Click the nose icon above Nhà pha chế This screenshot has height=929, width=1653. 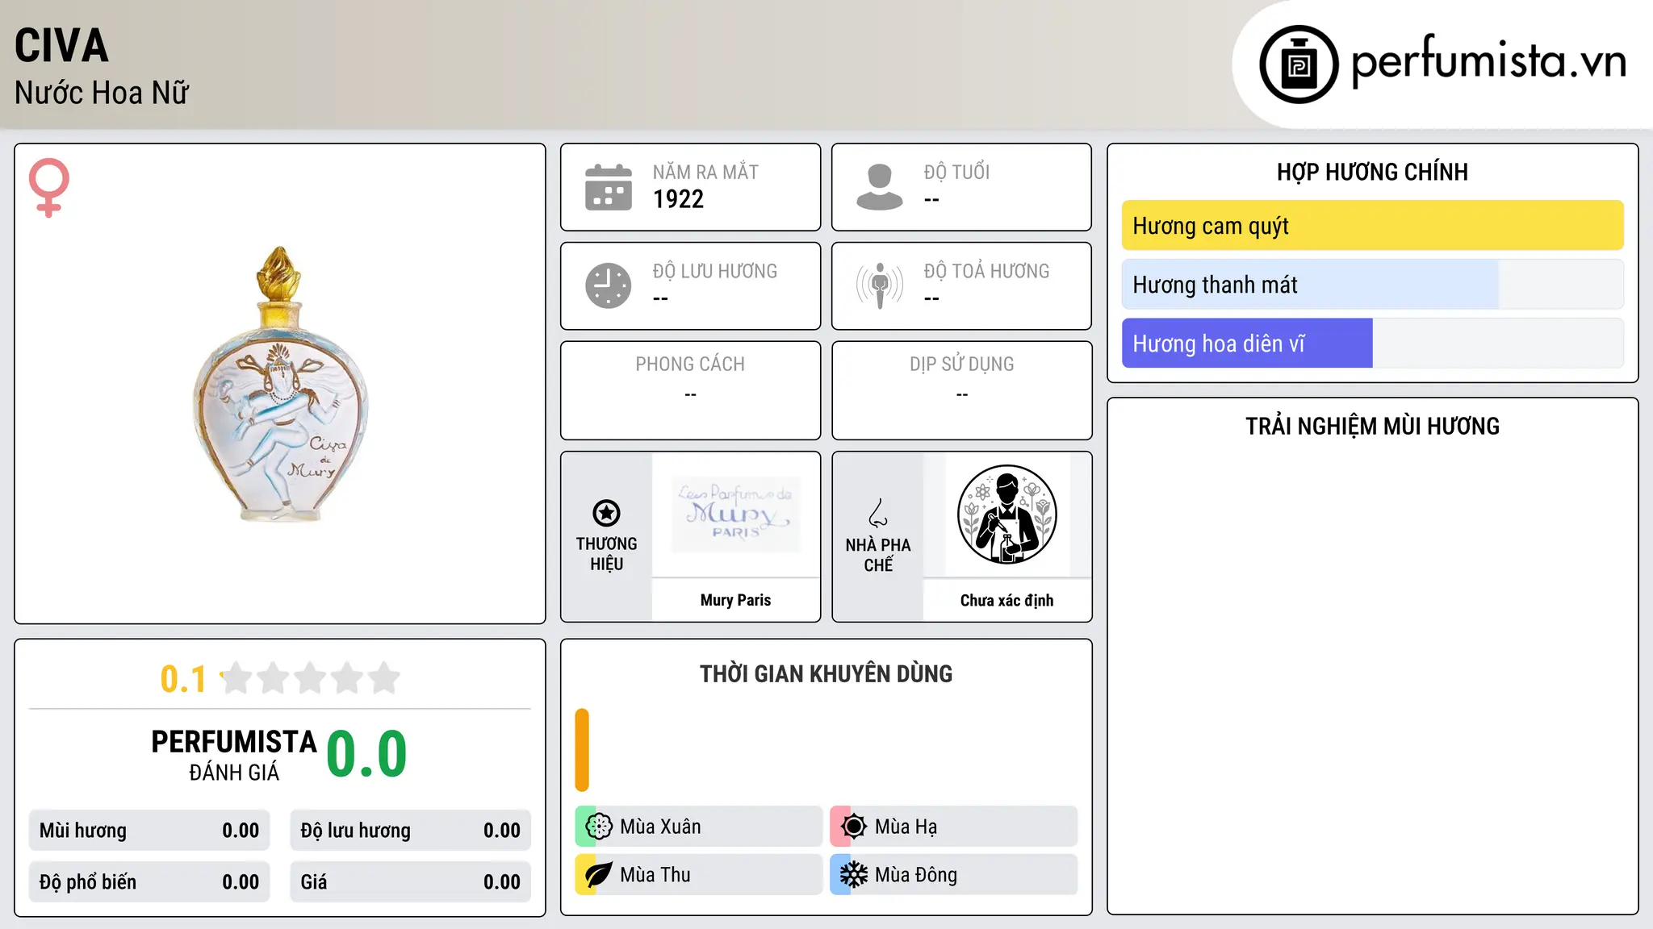[878, 513]
